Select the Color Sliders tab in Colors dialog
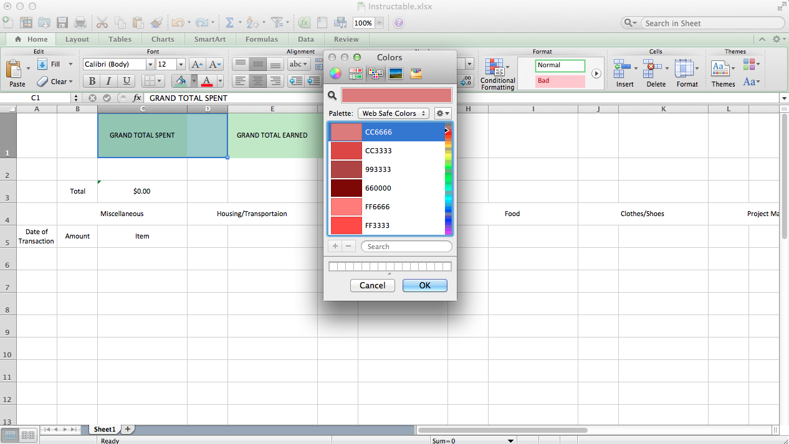This screenshot has width=789, height=444. tap(356, 73)
